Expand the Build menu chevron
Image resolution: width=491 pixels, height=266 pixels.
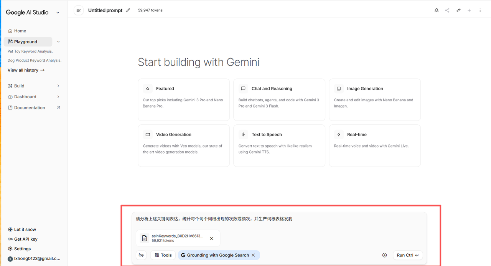(x=58, y=86)
